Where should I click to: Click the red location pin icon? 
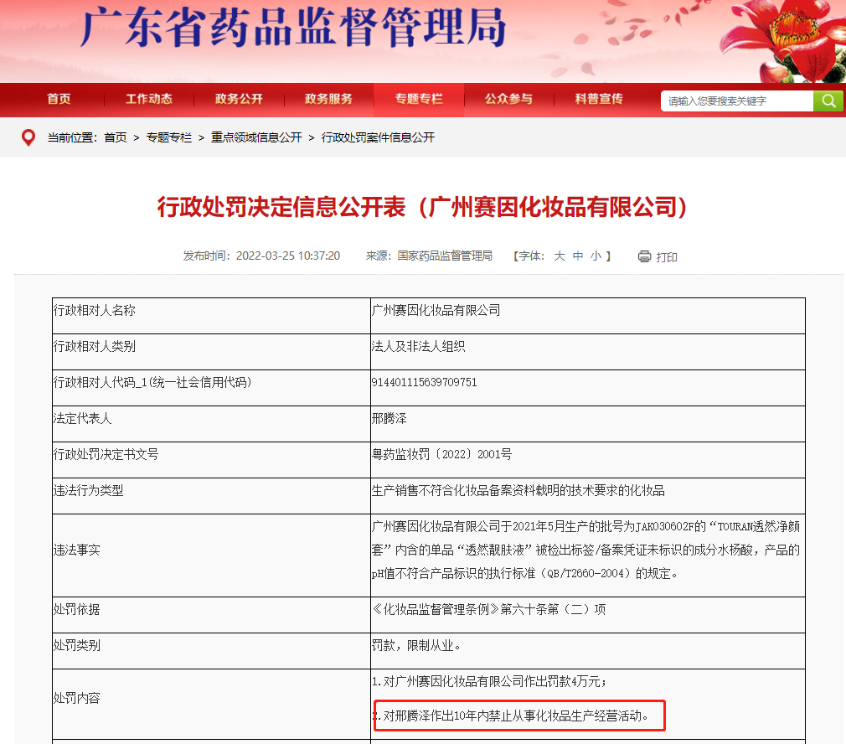point(28,137)
